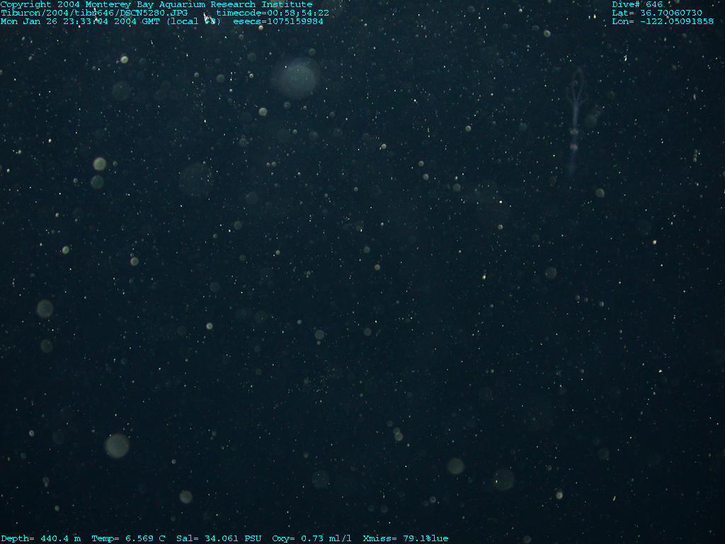Select the file path Tiburon/2004/tibr646/DSCN5280.JPG
Screen dimensions: 725x544
[x=94, y=13]
